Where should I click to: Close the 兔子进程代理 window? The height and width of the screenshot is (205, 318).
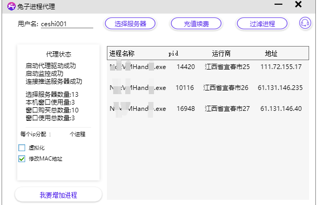coord(298,4)
